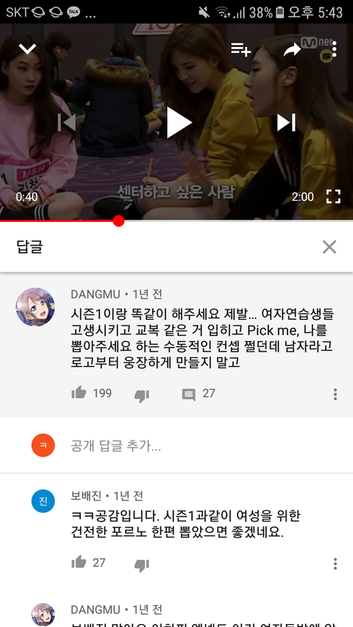Open options menu for 보배진's reply

[335, 564]
